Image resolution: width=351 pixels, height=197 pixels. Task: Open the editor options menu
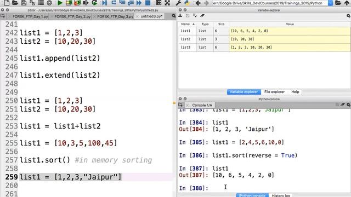[174, 16]
